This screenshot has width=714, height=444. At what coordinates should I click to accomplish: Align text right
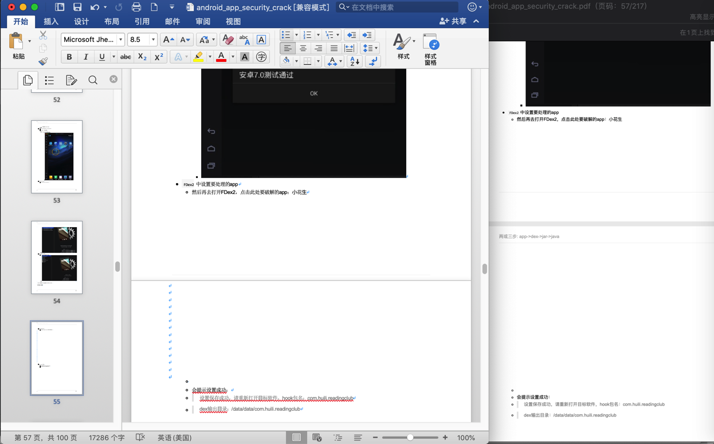(x=319, y=49)
